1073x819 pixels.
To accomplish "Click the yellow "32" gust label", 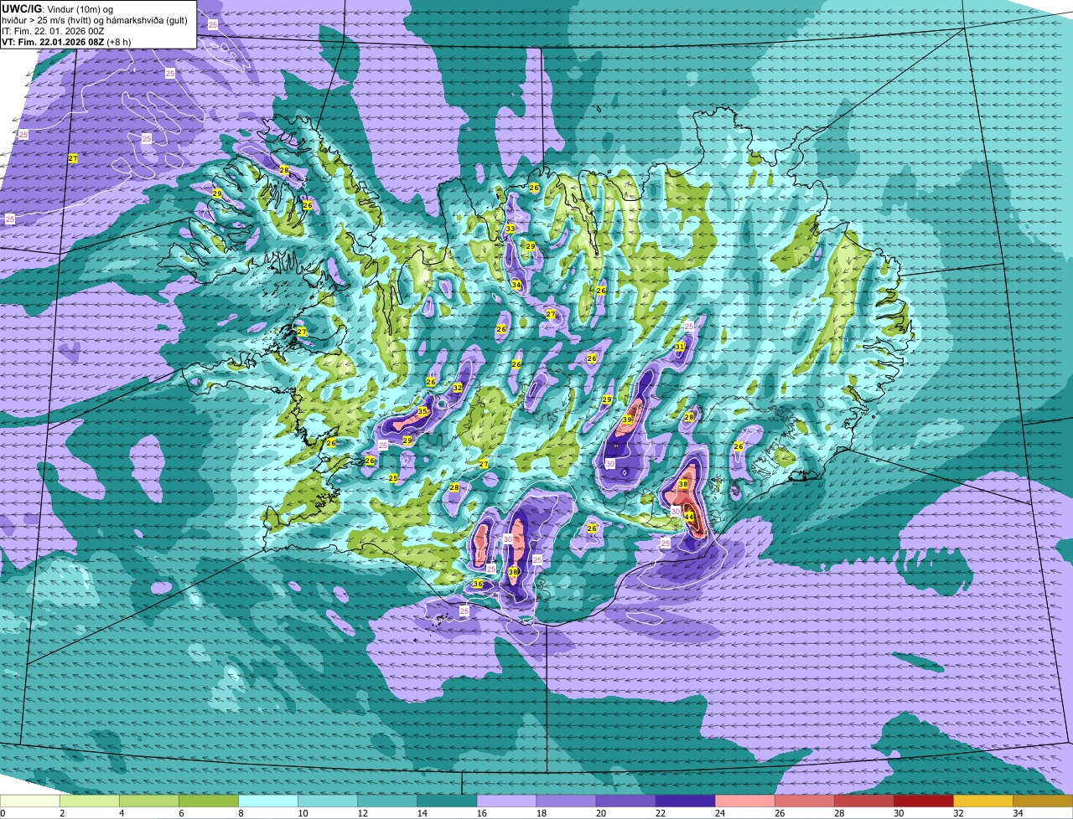I will [x=458, y=388].
